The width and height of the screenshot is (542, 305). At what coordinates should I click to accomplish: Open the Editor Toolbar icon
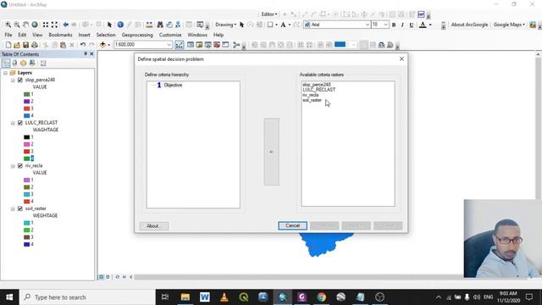tap(180, 45)
